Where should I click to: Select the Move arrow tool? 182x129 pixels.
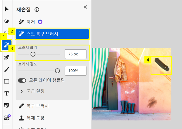[7, 9]
